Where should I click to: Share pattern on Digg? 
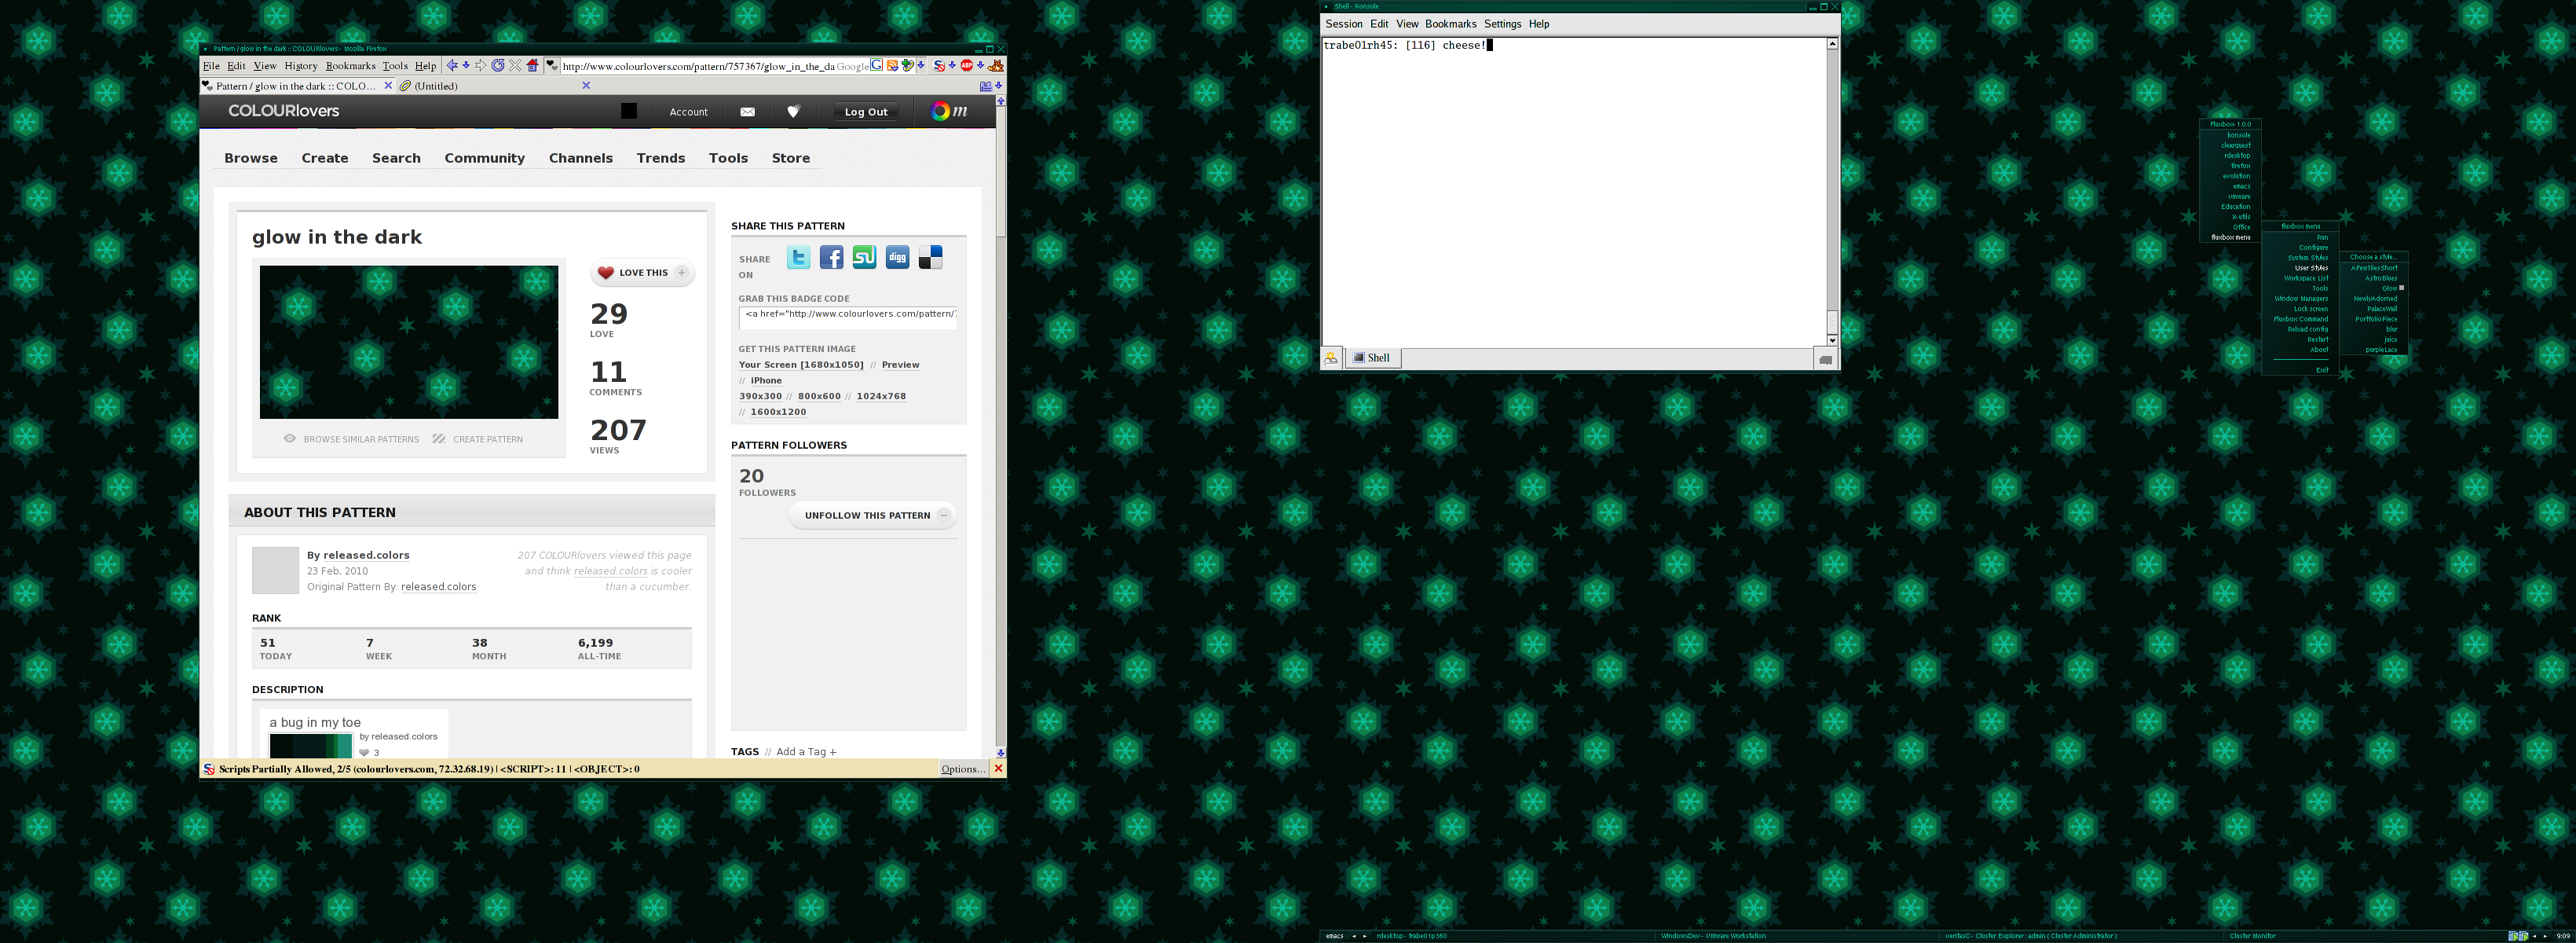[897, 259]
